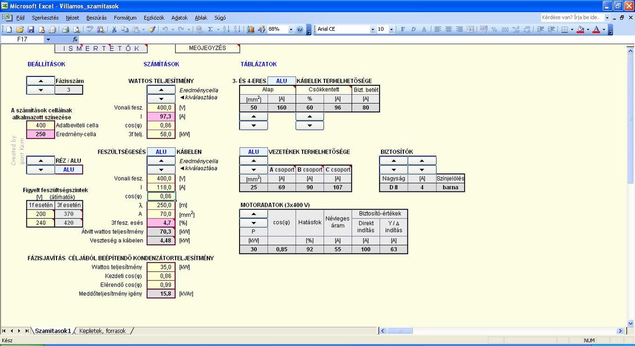This screenshot has height=346, width=635.
Task: Click the Print icon in toolbar
Action: coord(65,30)
